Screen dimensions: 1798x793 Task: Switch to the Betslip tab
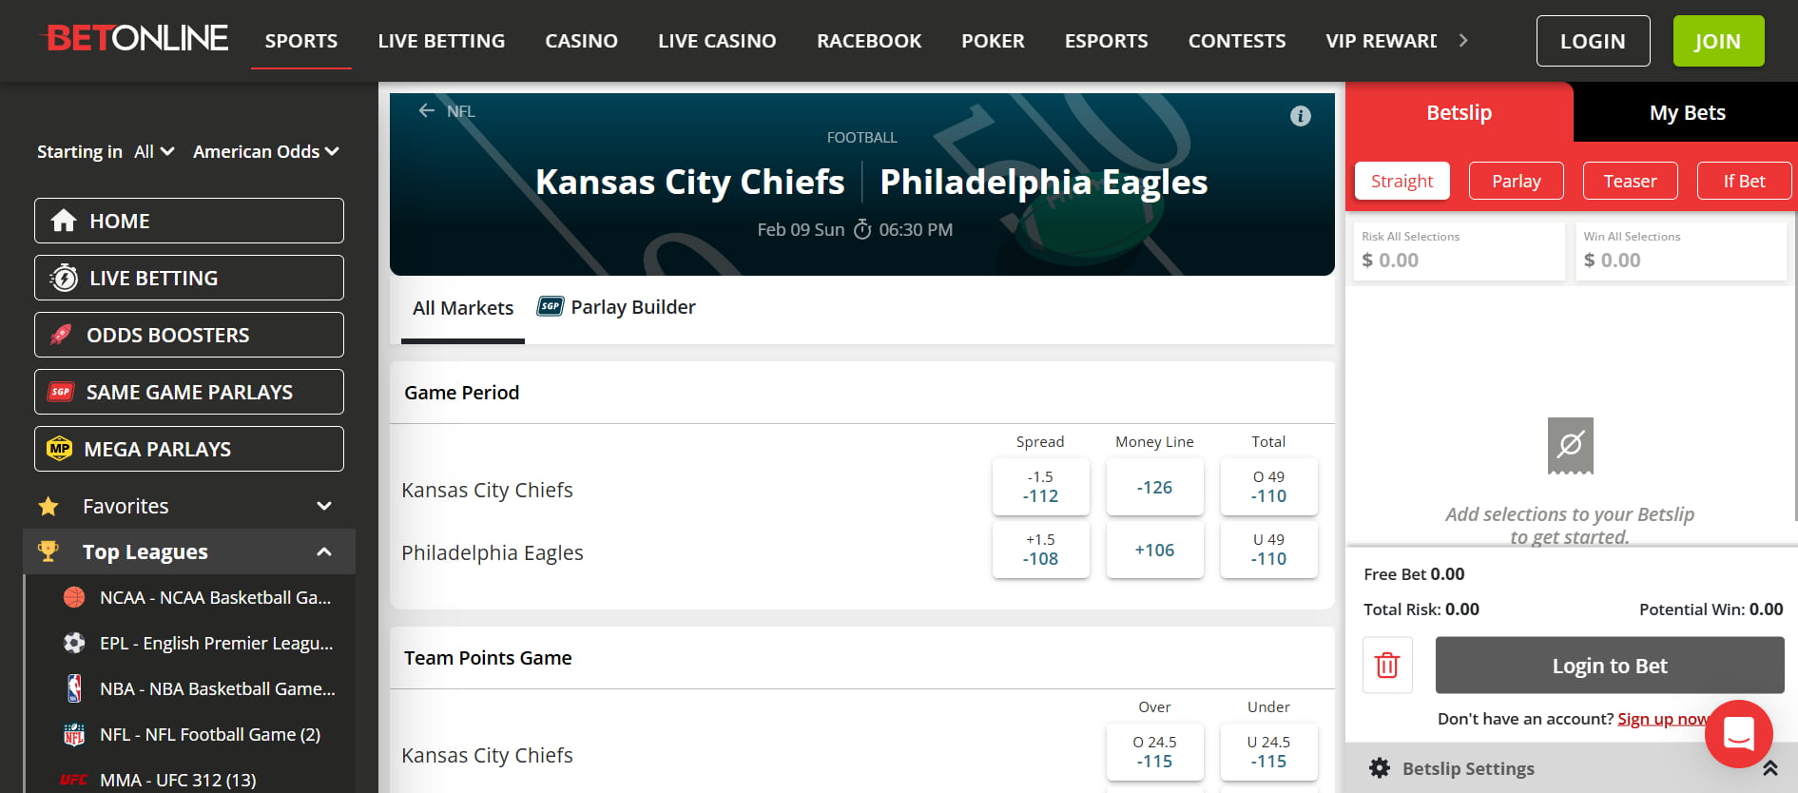pos(1459,112)
